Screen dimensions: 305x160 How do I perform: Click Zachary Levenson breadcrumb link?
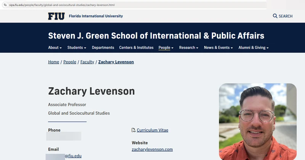pyautogui.click(x=116, y=62)
